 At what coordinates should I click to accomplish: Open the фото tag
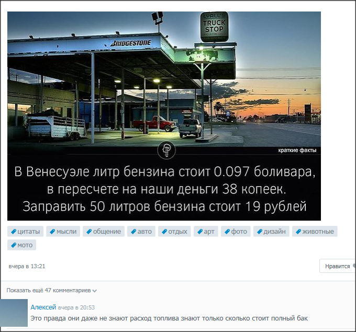[236, 232]
